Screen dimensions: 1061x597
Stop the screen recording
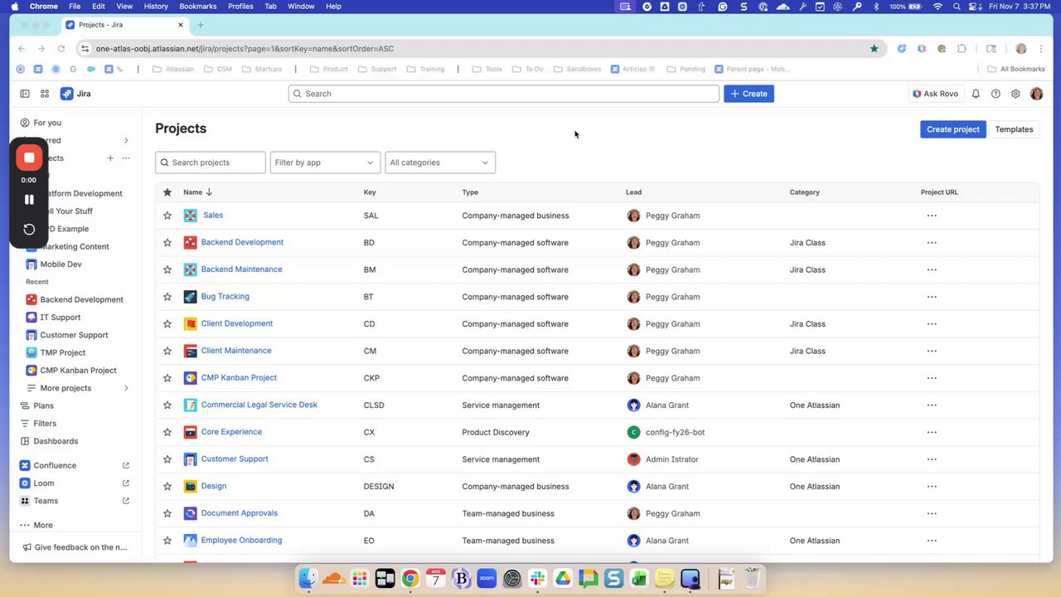(x=29, y=158)
